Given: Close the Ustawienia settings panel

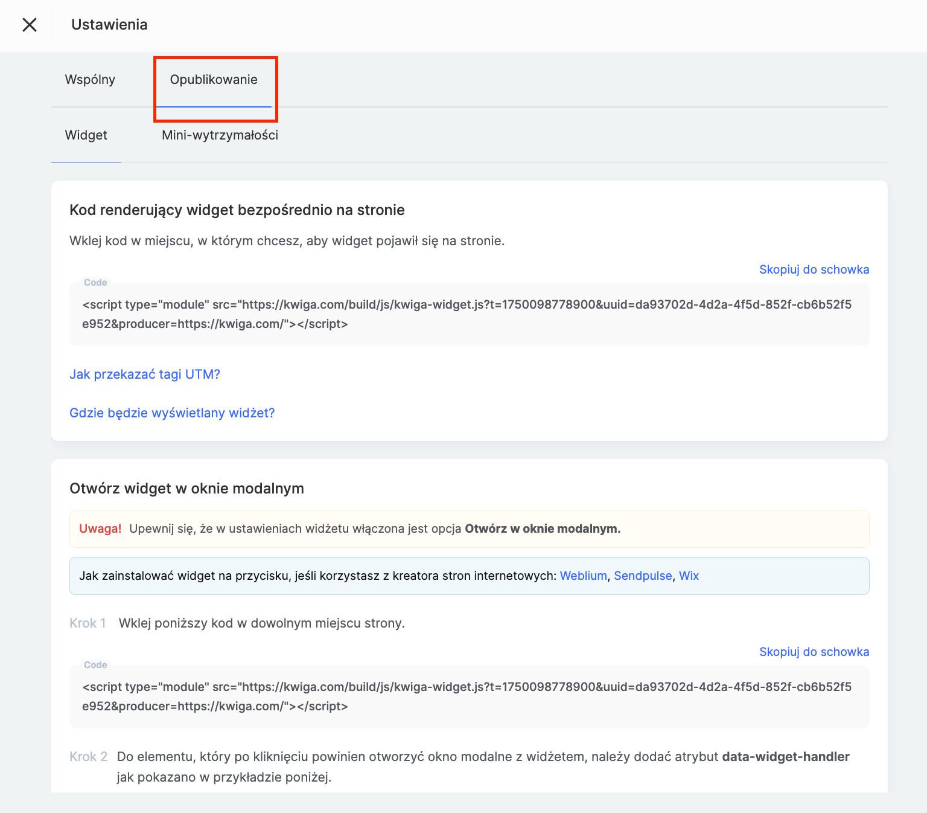Looking at the screenshot, I should [29, 25].
